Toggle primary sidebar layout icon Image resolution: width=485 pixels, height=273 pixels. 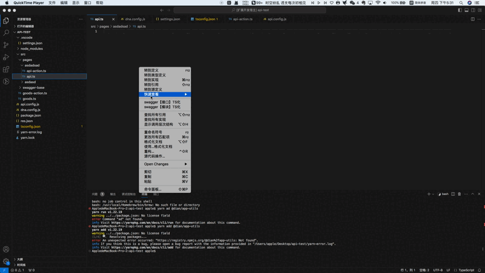(x=460, y=10)
